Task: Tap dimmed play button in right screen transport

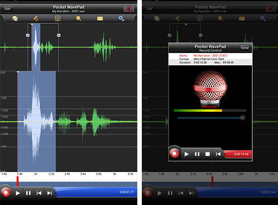Action: 160,193
